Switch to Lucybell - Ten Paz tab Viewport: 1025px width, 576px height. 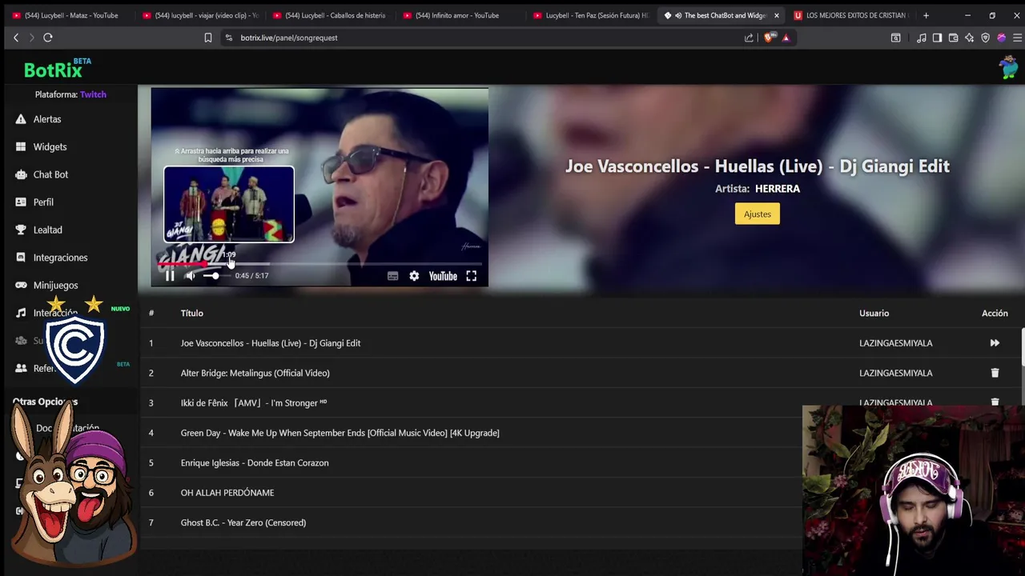[x=591, y=15]
